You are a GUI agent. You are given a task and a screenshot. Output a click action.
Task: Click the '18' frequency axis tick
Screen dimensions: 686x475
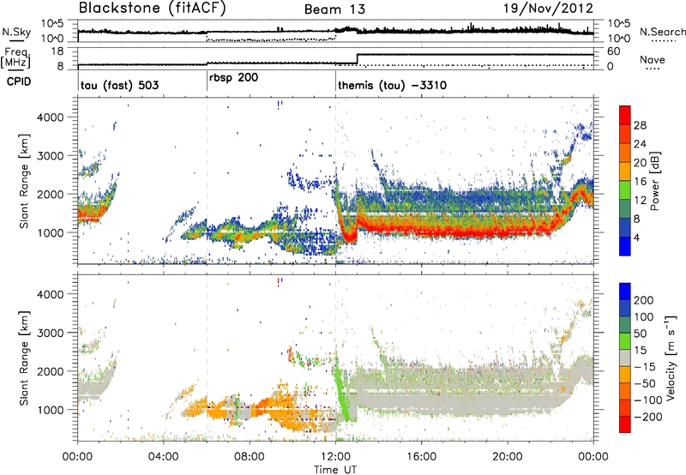coord(58,51)
